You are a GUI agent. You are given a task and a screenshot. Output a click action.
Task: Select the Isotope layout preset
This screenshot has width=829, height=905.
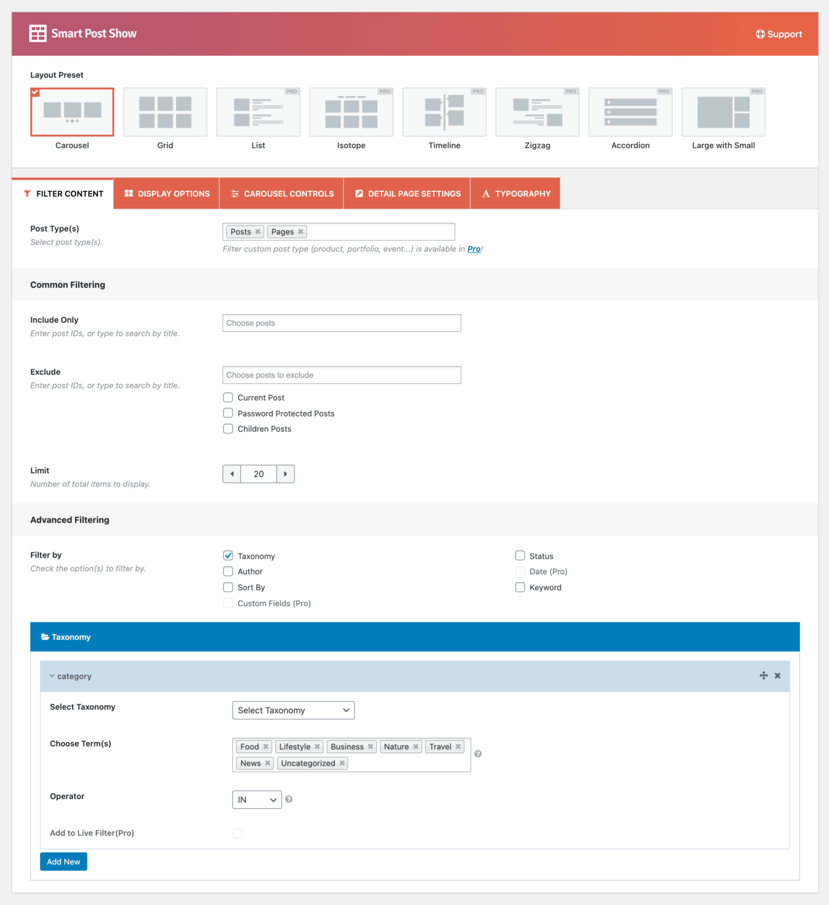click(351, 112)
